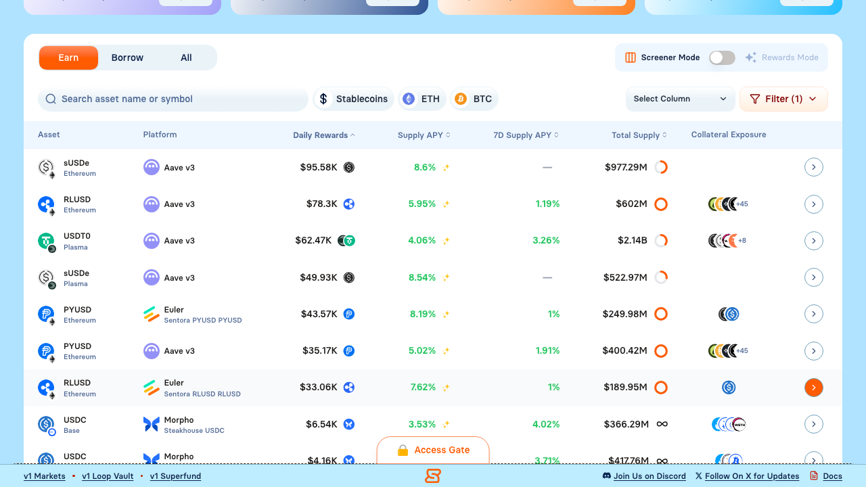Screen dimensions: 866x487
Task: Switch to the Borrow tab
Action: click(x=127, y=58)
